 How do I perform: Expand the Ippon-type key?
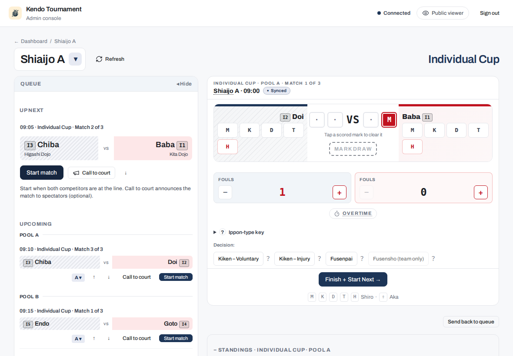[239, 232]
